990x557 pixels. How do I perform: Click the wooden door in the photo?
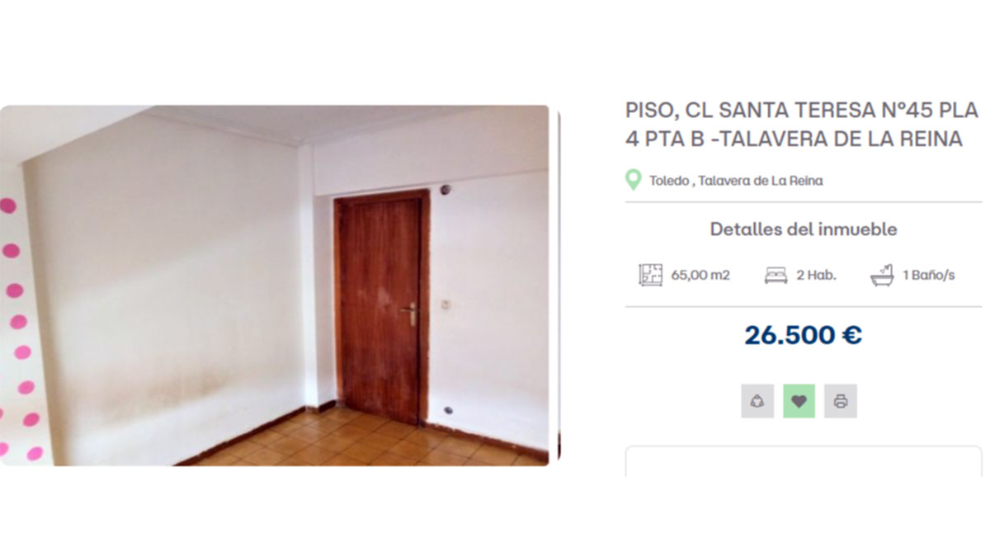[x=382, y=307]
